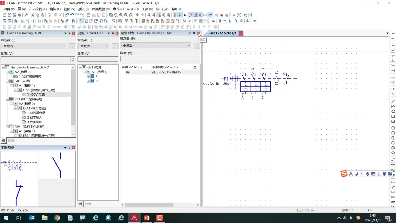Open the 帮助 (H) menu
The height and width of the screenshot is (223, 396).
pos(178,9)
